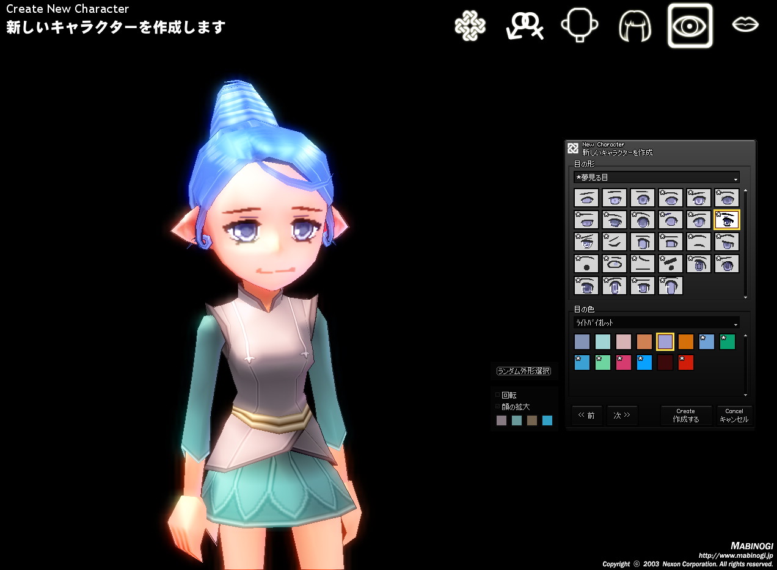Toggle the 顔の拡大 face zoom checkbox
Screen dimensions: 777x570
click(x=497, y=406)
